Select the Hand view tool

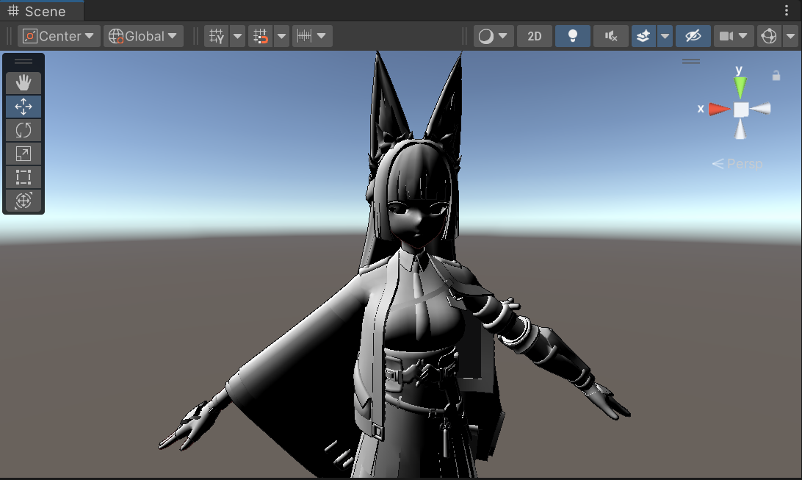click(24, 82)
